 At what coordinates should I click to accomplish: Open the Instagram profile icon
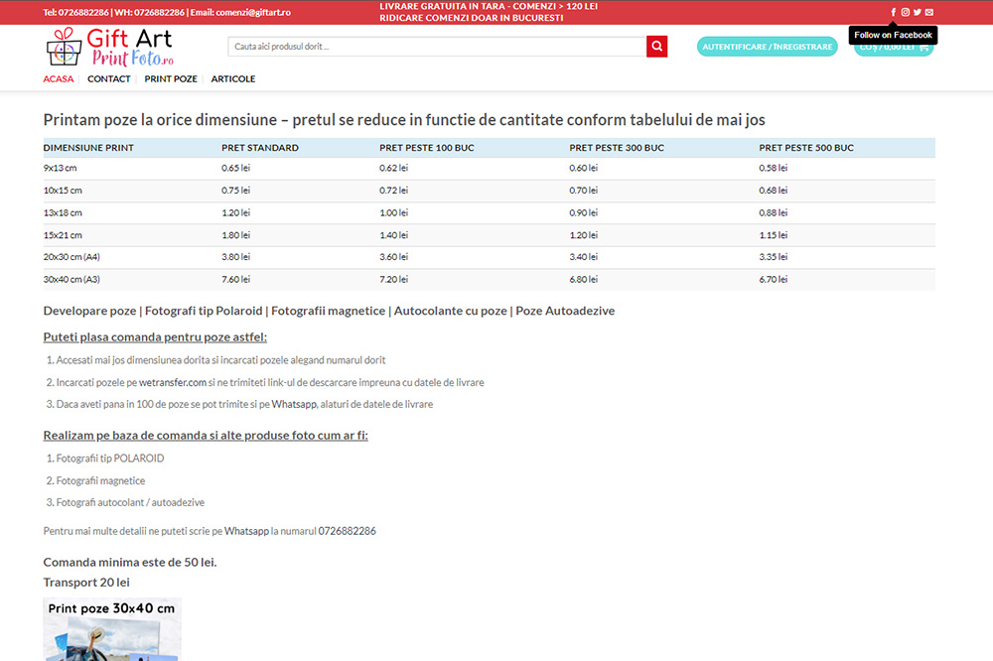(905, 13)
